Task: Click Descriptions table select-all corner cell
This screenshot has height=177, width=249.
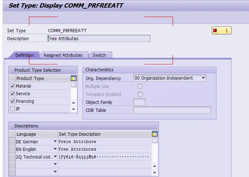Action: pos(12,134)
